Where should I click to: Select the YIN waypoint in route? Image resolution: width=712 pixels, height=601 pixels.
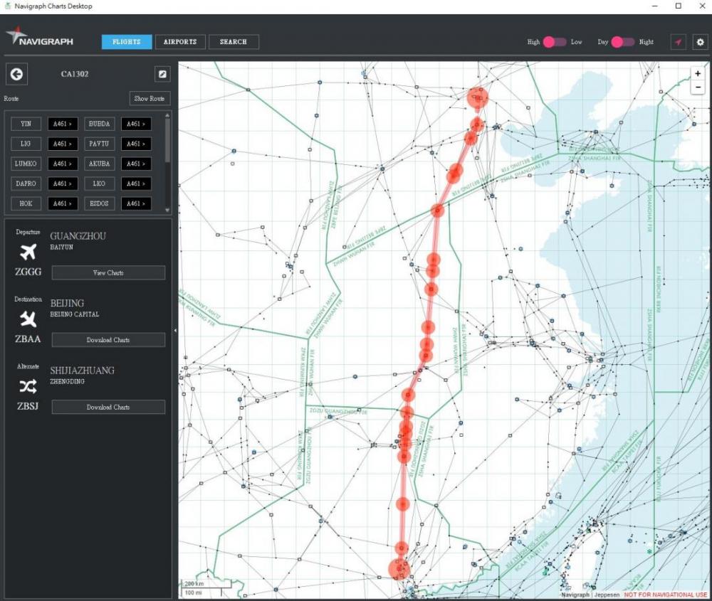click(x=26, y=124)
